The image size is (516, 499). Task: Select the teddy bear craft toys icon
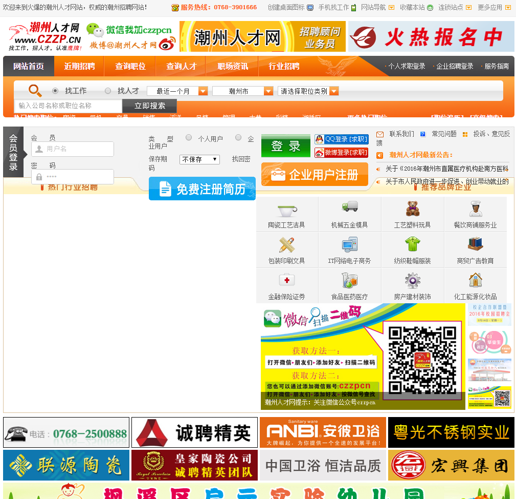(x=412, y=209)
